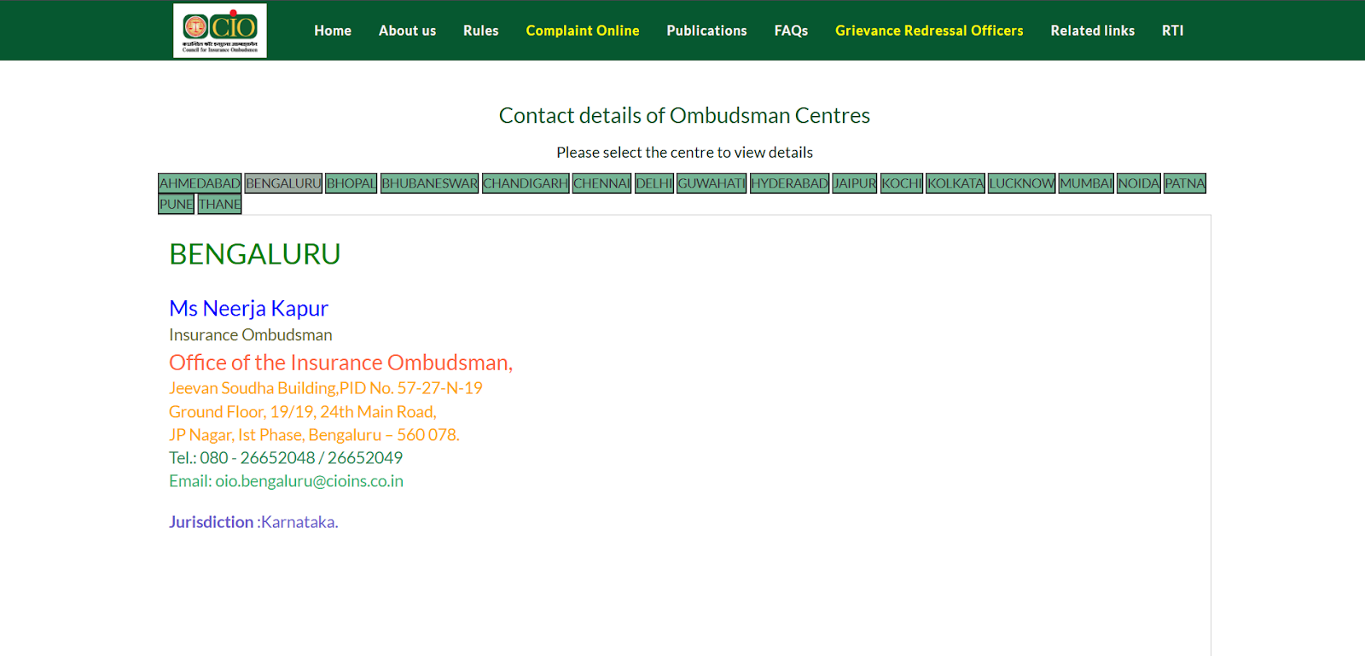
Task: Select the DELHI centre button
Action: [x=654, y=183]
